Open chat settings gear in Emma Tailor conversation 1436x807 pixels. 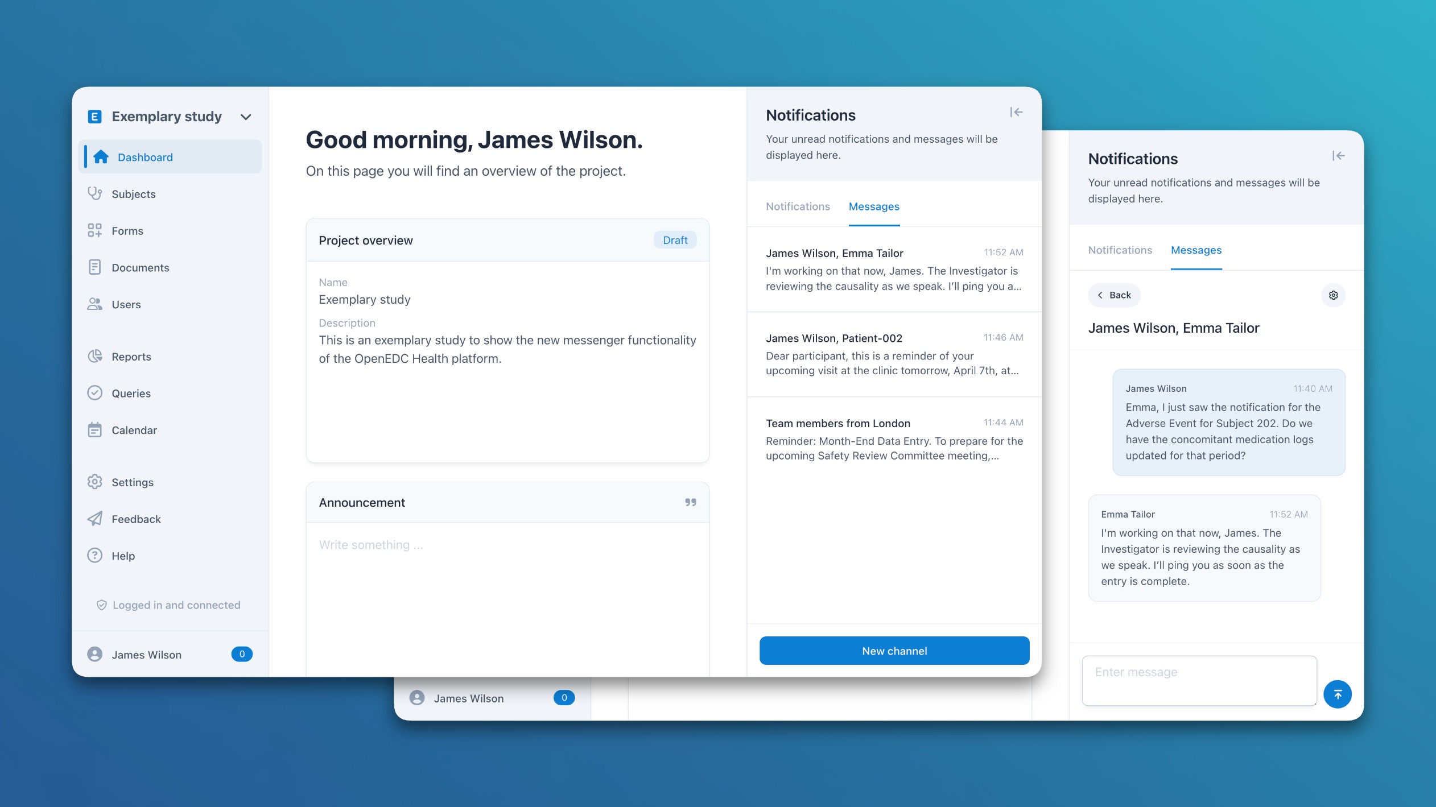coord(1334,295)
